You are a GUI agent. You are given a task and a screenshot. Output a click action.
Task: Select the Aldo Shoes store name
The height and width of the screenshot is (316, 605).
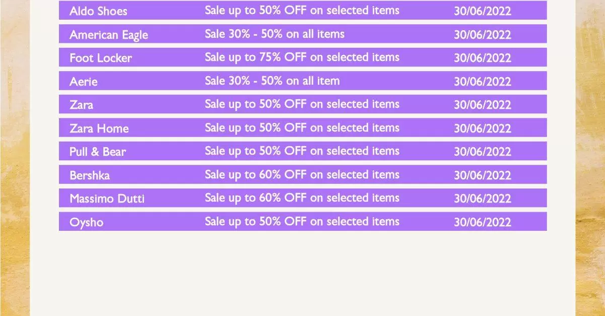[98, 11]
